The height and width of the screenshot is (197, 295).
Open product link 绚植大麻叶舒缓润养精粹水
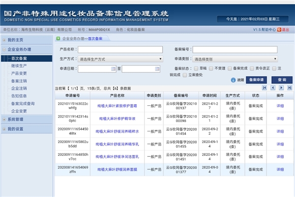click(117, 131)
